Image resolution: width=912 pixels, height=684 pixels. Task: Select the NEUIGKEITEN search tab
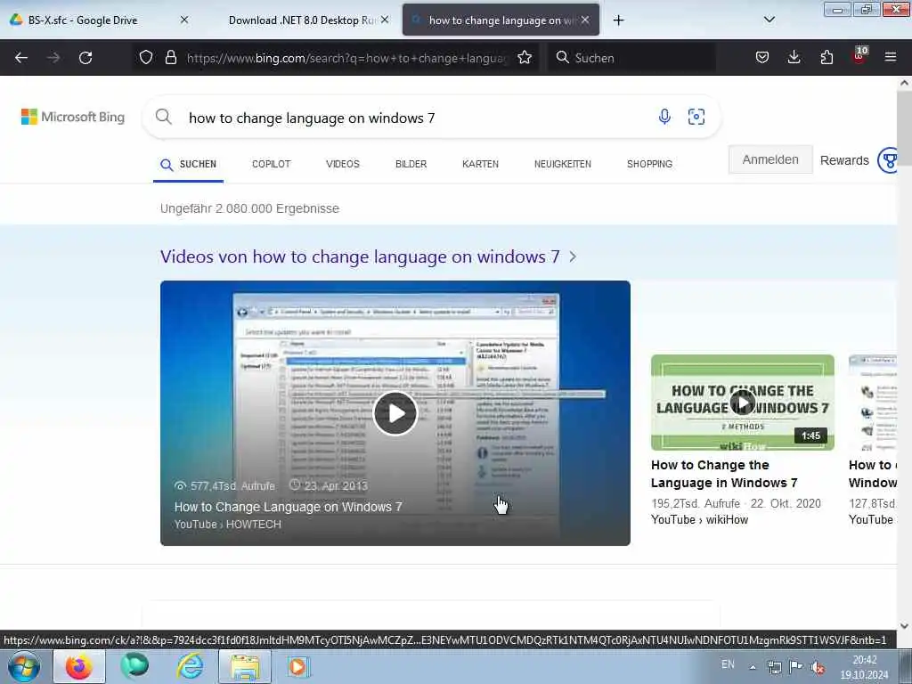point(563,164)
